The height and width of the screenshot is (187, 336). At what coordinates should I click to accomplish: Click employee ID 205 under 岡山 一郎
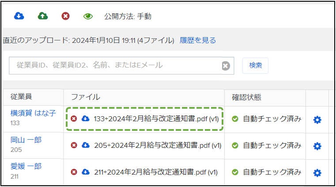(x=16, y=150)
